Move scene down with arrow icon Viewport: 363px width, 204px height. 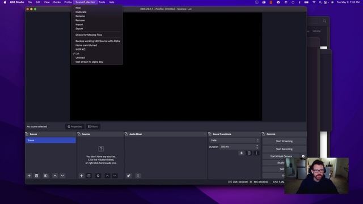[62, 176]
